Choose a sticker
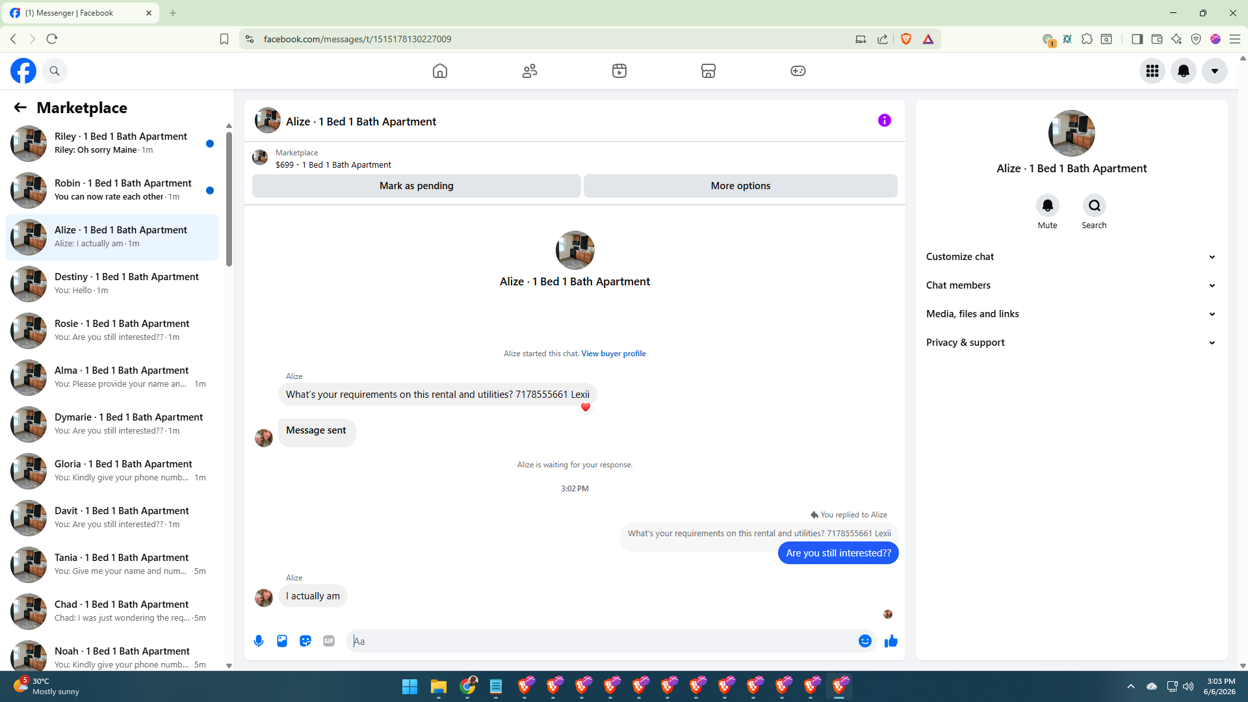Viewport: 1248px width, 702px height. (x=305, y=641)
